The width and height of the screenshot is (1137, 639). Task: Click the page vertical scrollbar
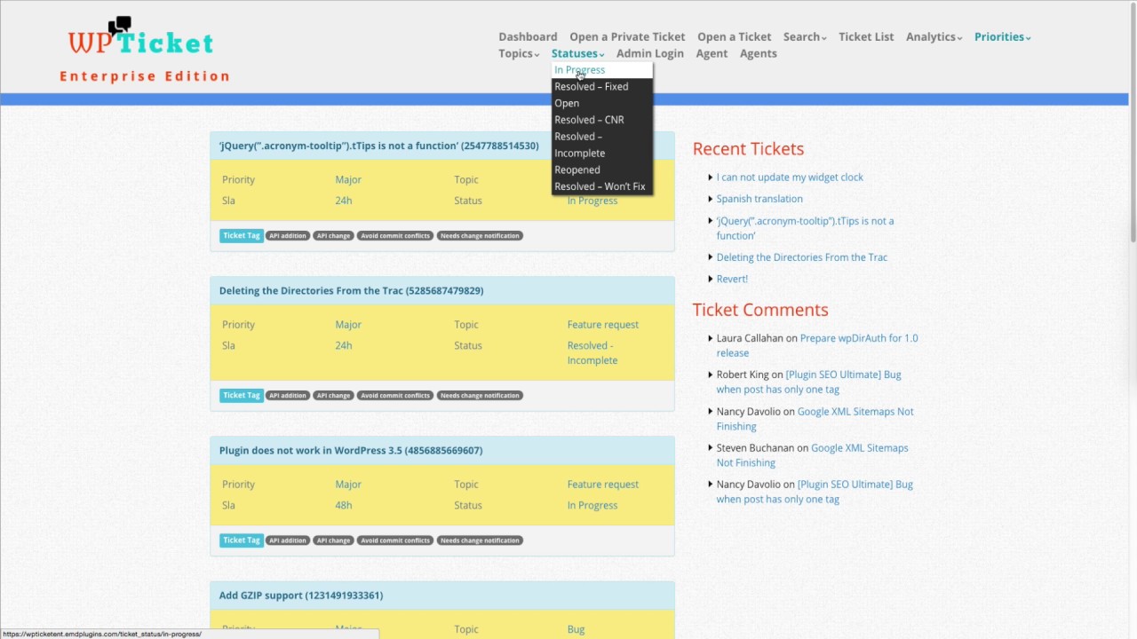click(1132, 177)
